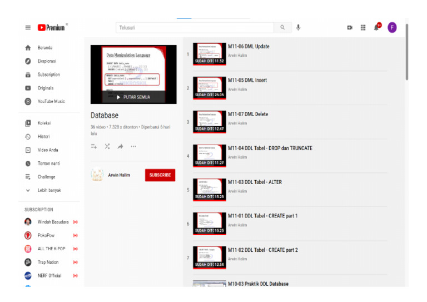Start voice search with microphone icon
This screenshot has height=302, width=427.
tap(299, 27)
